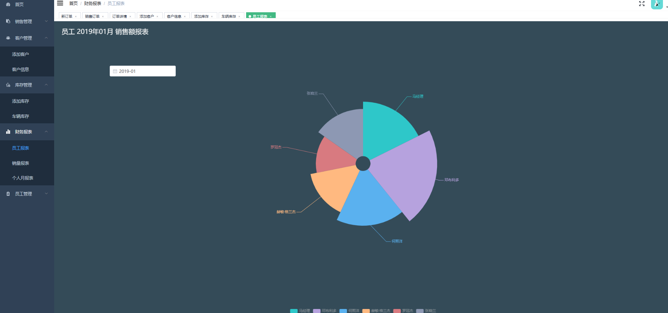Viewport: 668px width, 313px height.
Task: Close the 车辆库存 tab
Action: 239,17
